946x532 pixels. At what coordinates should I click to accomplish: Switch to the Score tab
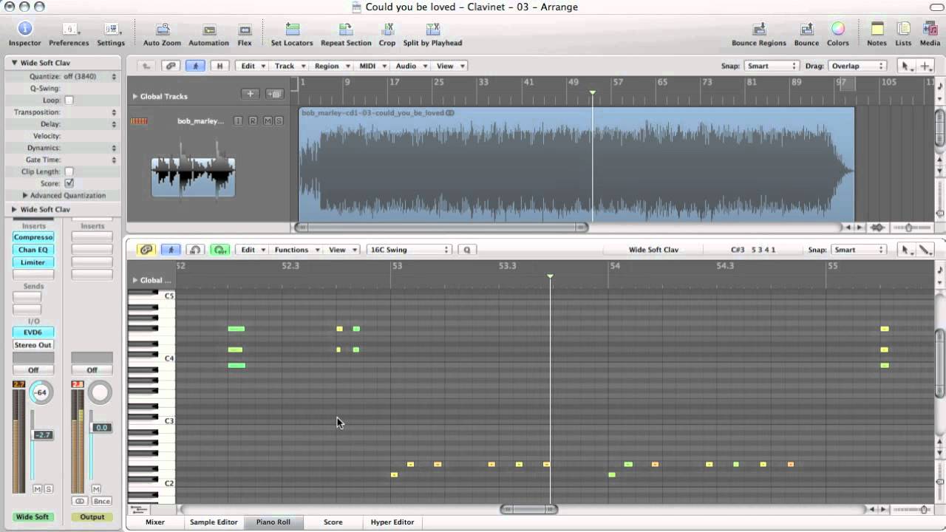click(x=333, y=522)
